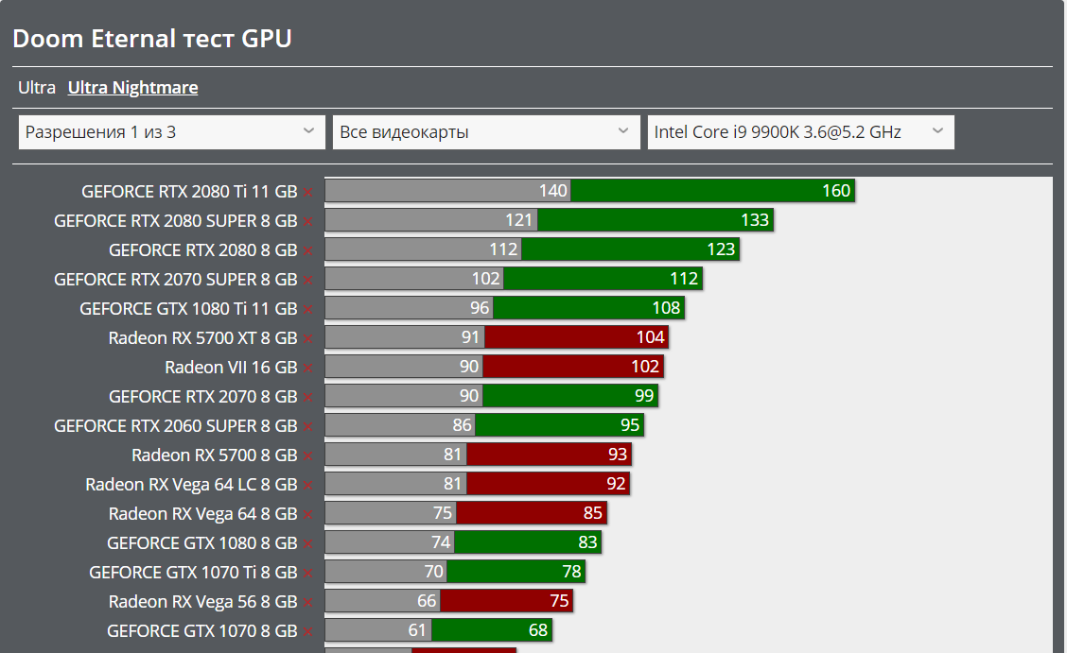Open the Разрешения 1 из 3 dropdown
This screenshot has width=1067, height=653.
click(171, 131)
